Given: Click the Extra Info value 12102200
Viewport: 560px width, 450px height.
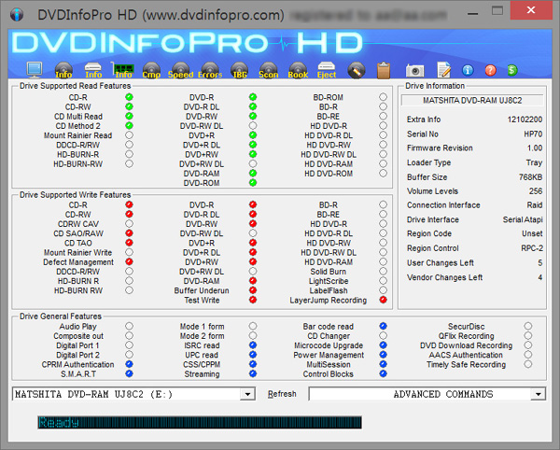Looking at the screenshot, I should click(525, 120).
